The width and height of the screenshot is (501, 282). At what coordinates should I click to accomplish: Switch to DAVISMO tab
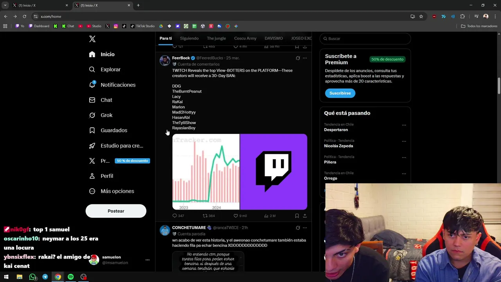(274, 38)
